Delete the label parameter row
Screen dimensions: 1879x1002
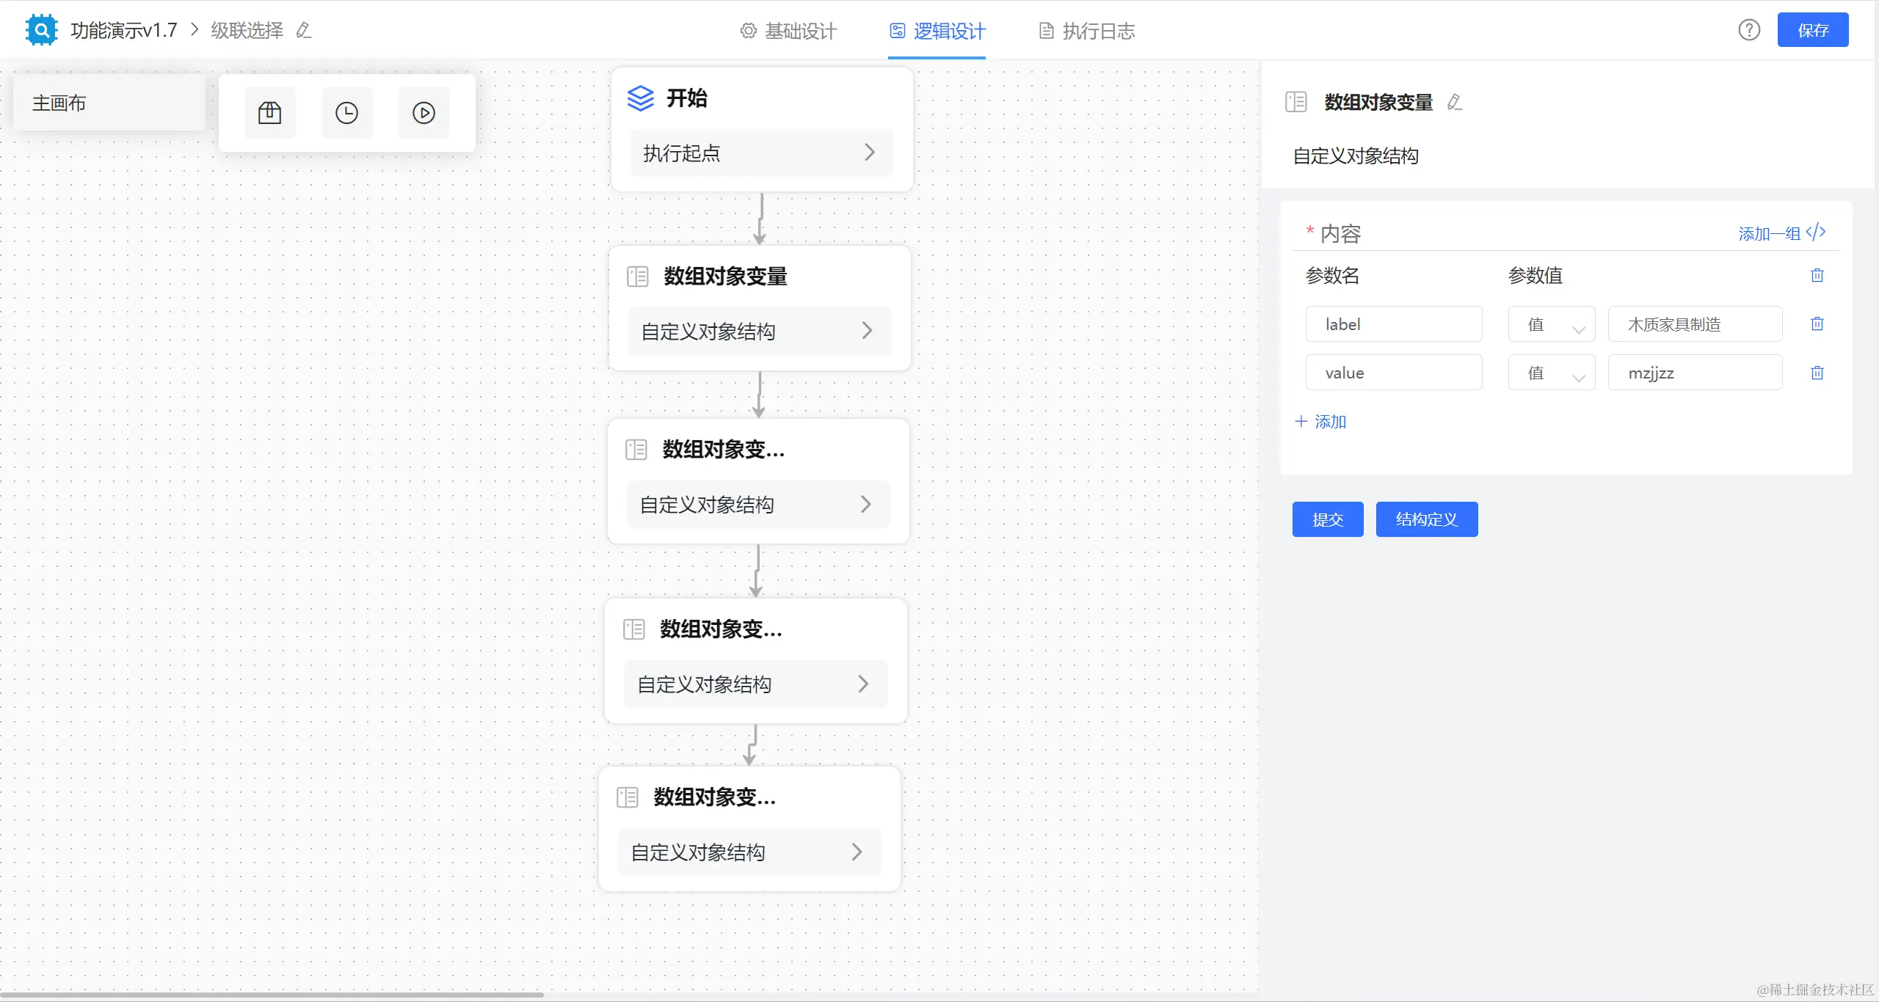pos(1817,323)
